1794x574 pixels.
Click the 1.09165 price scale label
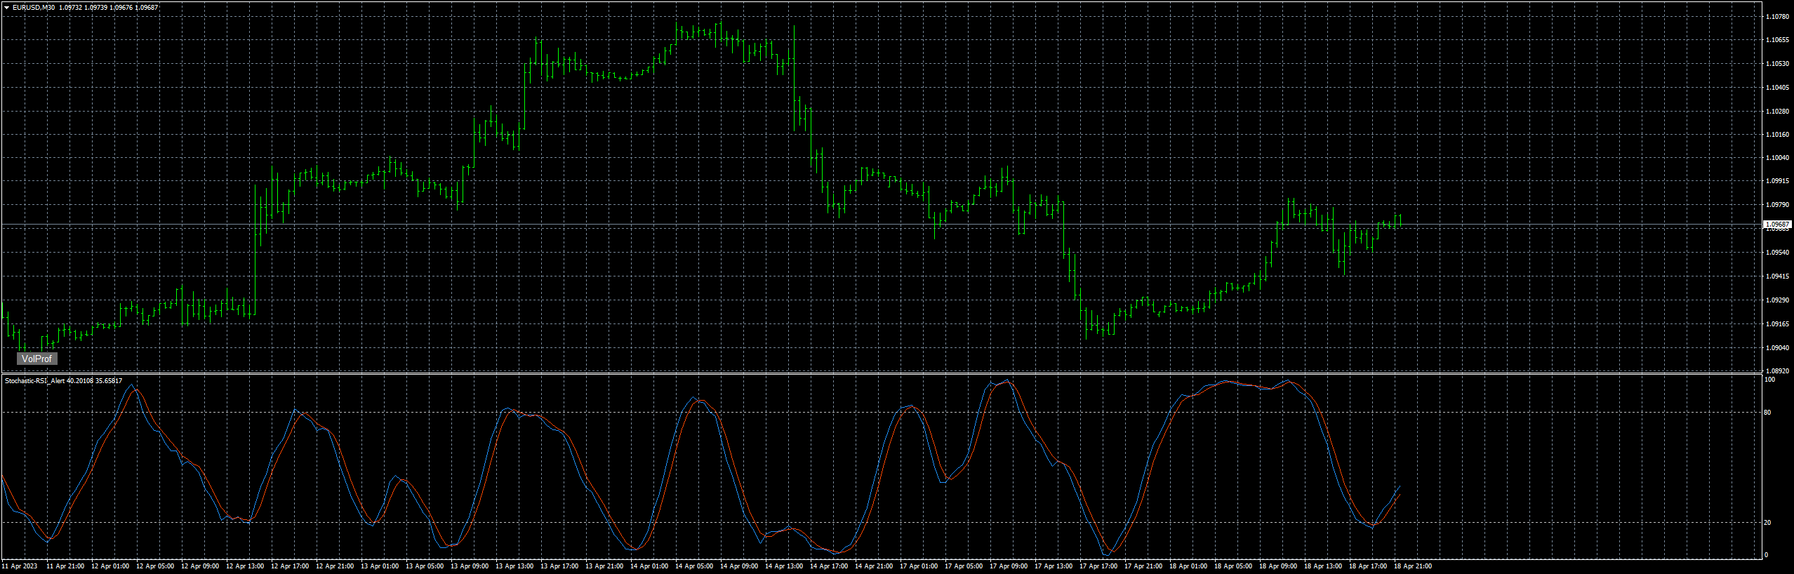click(1777, 324)
